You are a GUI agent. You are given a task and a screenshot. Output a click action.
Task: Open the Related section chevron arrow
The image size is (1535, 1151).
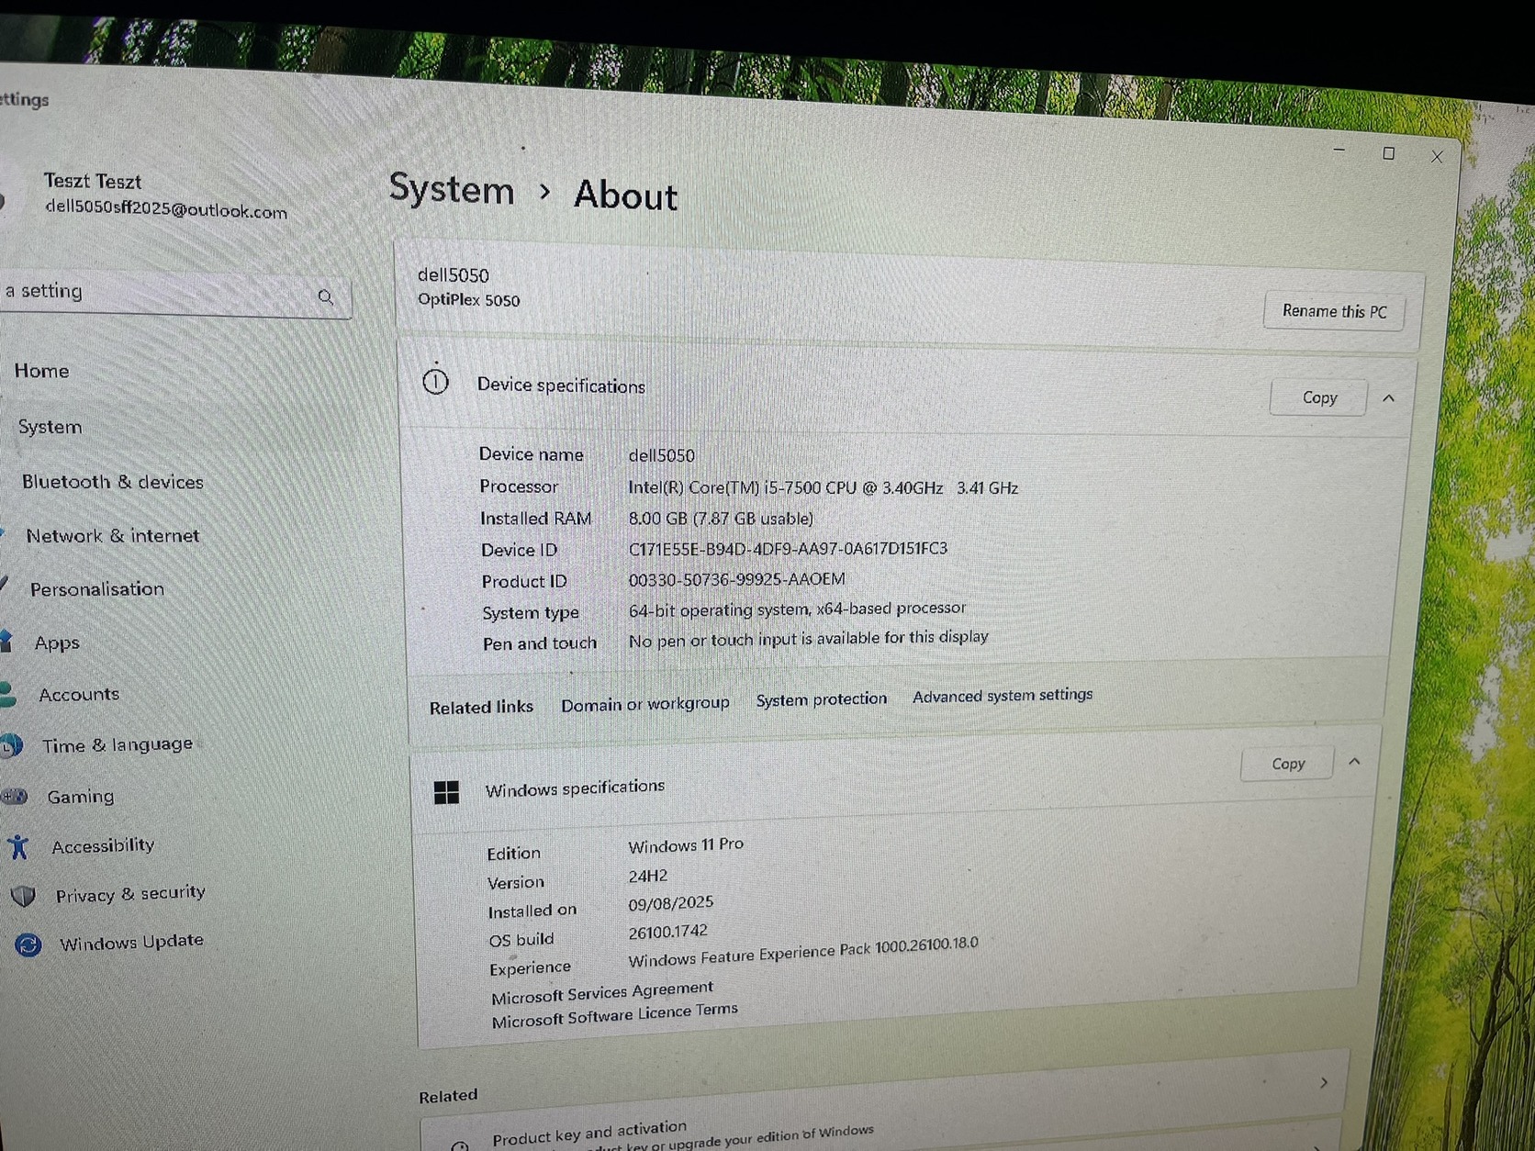[1323, 1083]
